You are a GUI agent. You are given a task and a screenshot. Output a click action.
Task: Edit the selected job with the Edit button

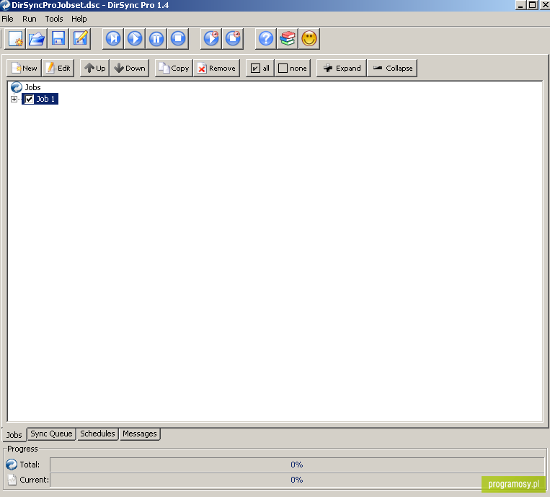[x=58, y=68]
